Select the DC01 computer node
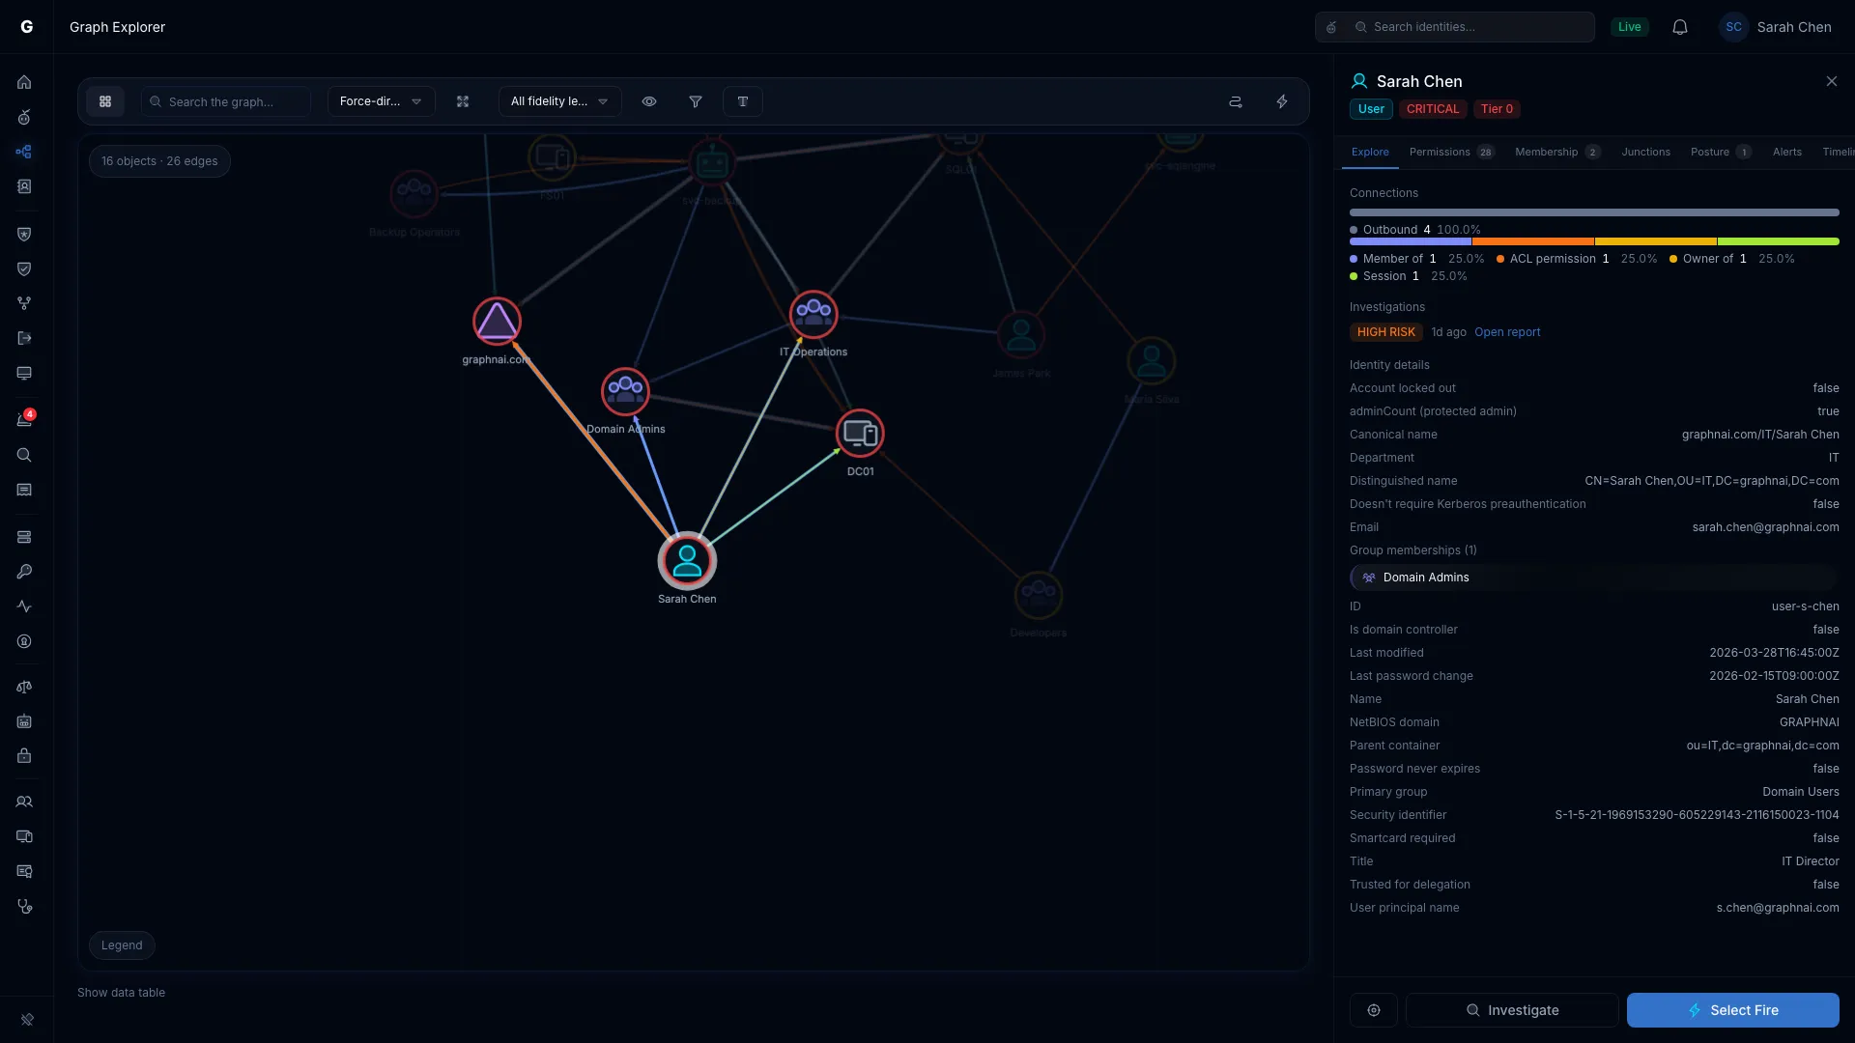The image size is (1855, 1043). [860, 434]
